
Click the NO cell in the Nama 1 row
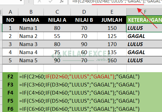tap(10, 28)
